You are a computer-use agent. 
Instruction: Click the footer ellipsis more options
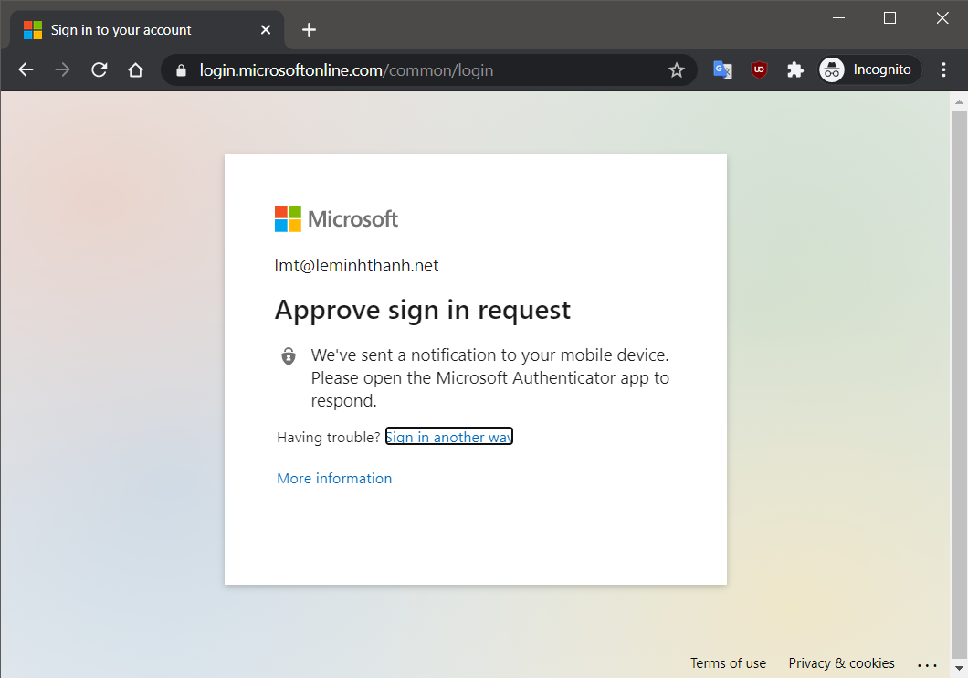pos(927,665)
